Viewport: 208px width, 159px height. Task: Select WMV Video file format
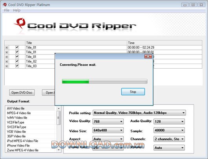(x=30, y=118)
